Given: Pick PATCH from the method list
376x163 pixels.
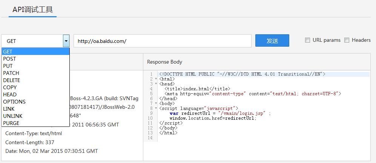Looking at the screenshot, I should (36, 73).
